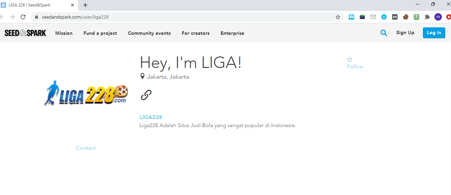
Task: Open Fund a project menu
Action: coord(100,33)
